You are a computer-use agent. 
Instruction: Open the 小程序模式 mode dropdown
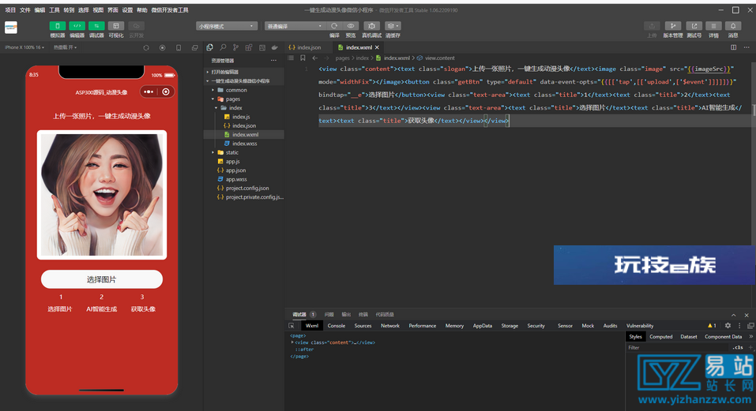(x=226, y=26)
